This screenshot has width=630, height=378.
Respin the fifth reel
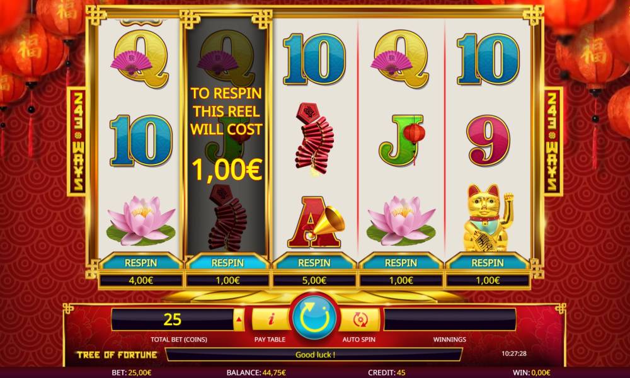click(x=488, y=263)
